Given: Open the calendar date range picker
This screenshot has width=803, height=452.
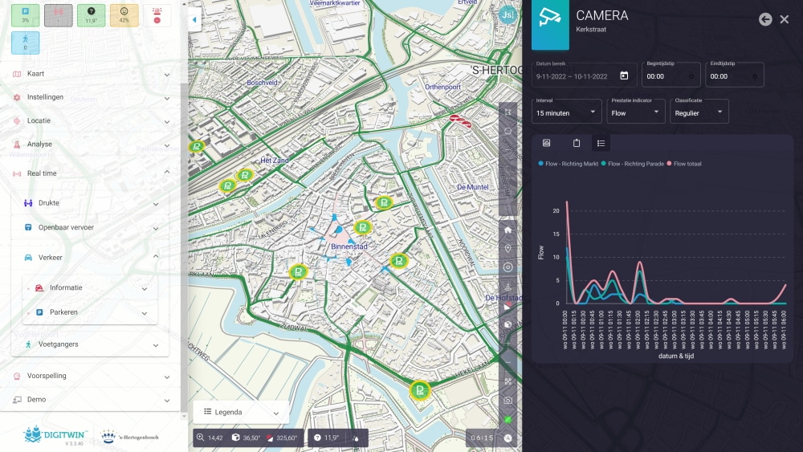Looking at the screenshot, I should click(x=624, y=76).
